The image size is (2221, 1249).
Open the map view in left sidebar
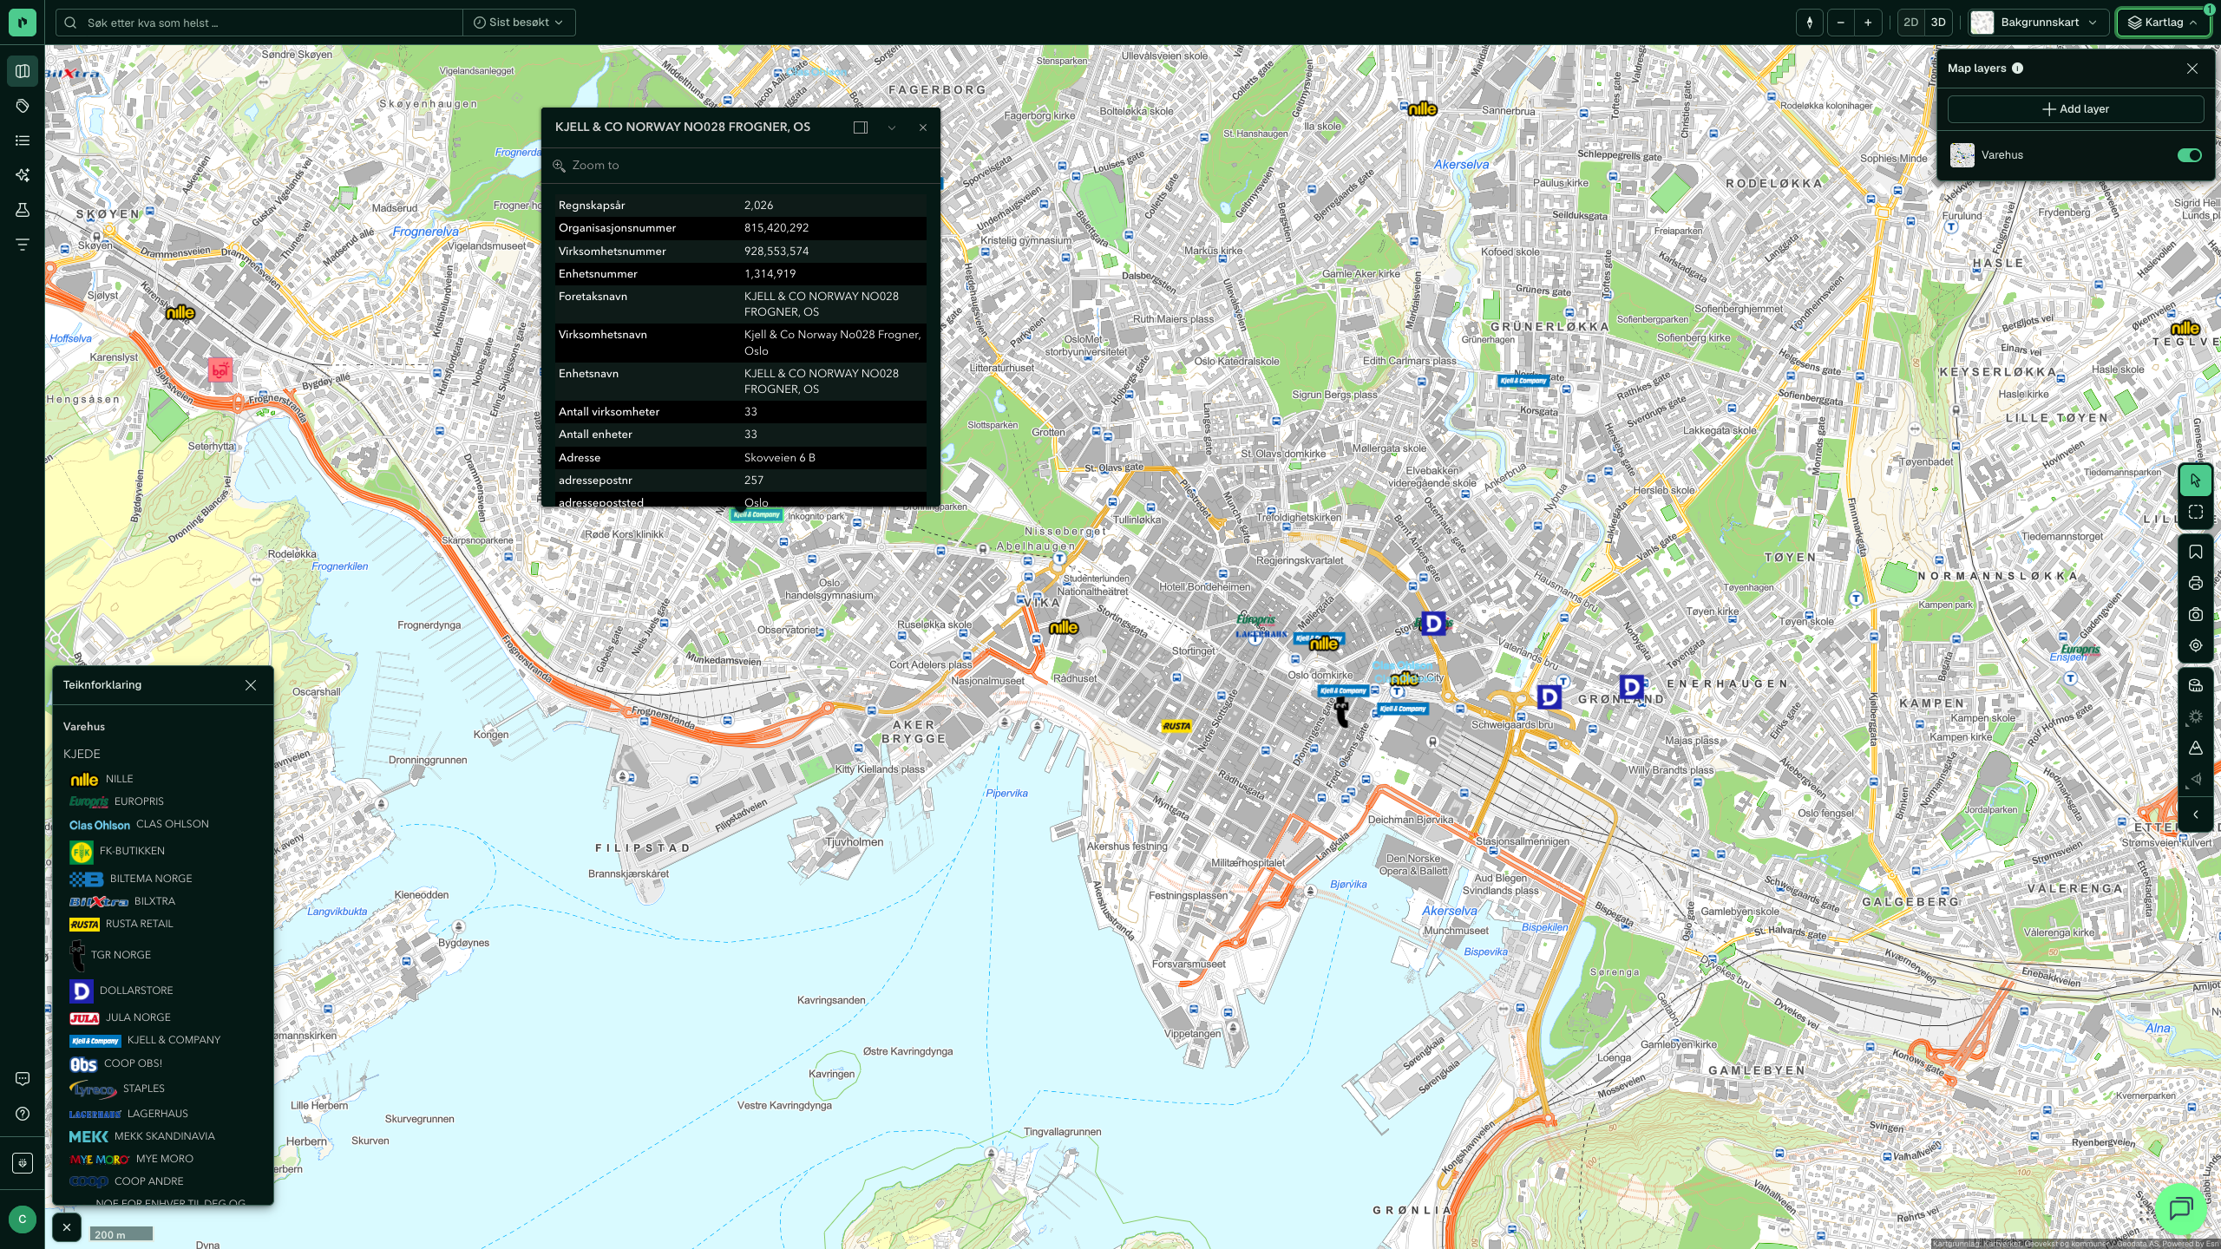coord(23,71)
